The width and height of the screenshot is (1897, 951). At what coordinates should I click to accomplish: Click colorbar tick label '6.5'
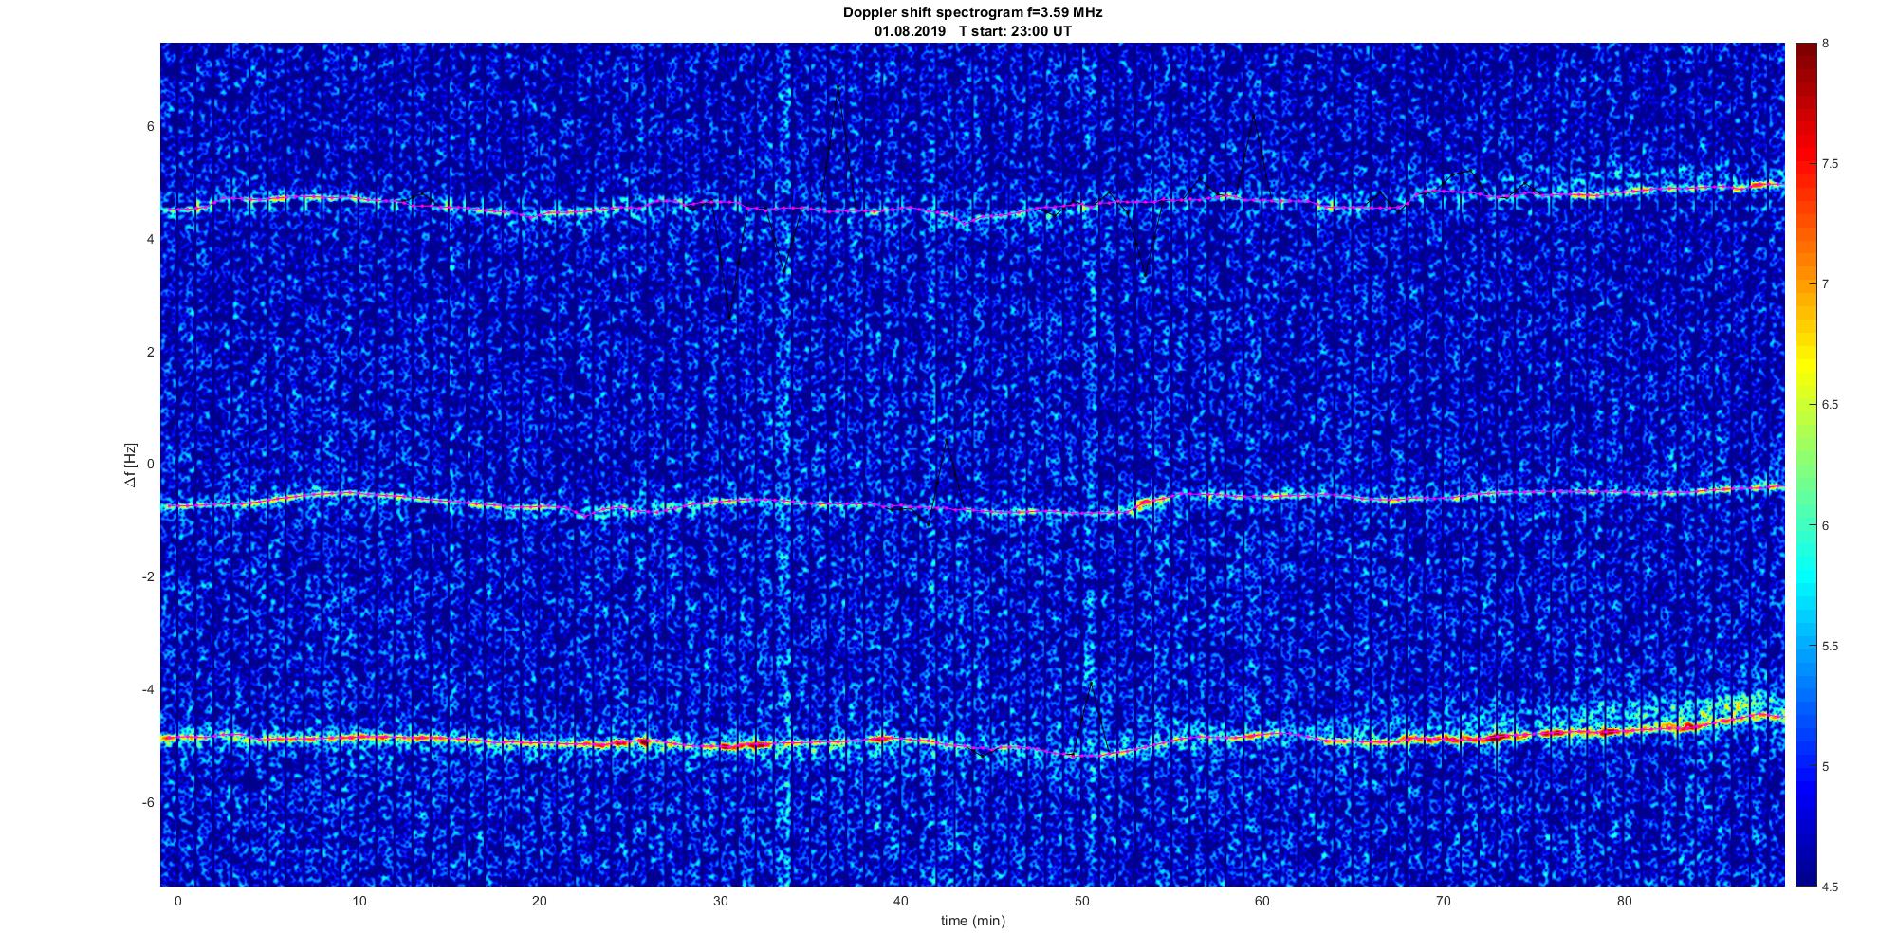[x=1829, y=405]
